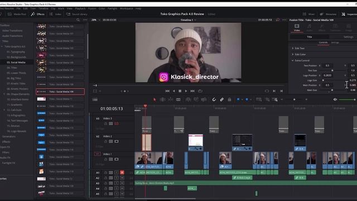Expand the 12. Call-Outs folder

(x=4, y=110)
